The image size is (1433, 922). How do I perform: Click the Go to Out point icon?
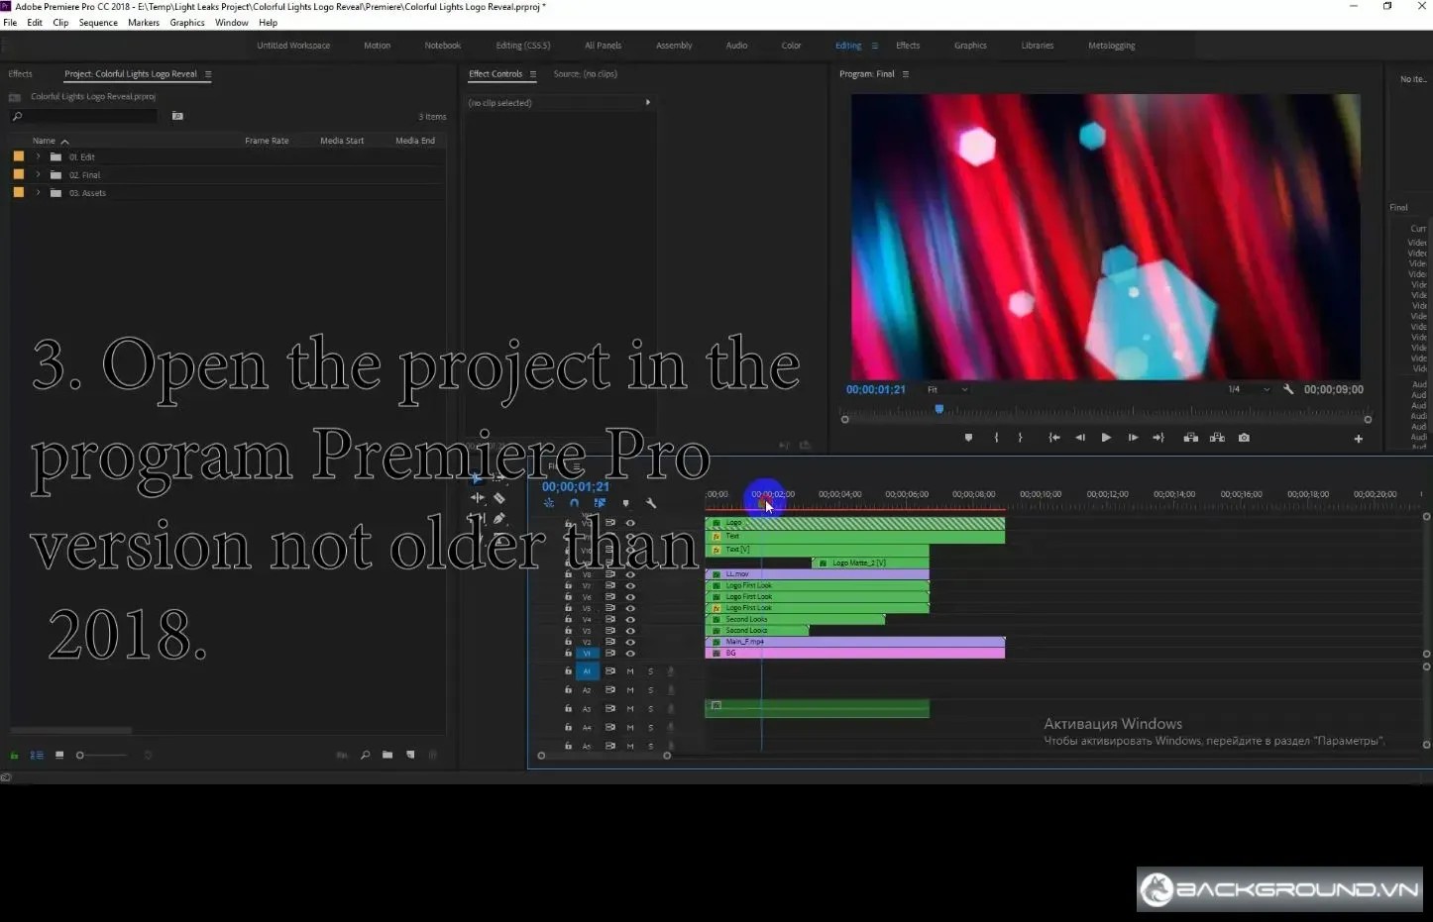[1158, 438]
